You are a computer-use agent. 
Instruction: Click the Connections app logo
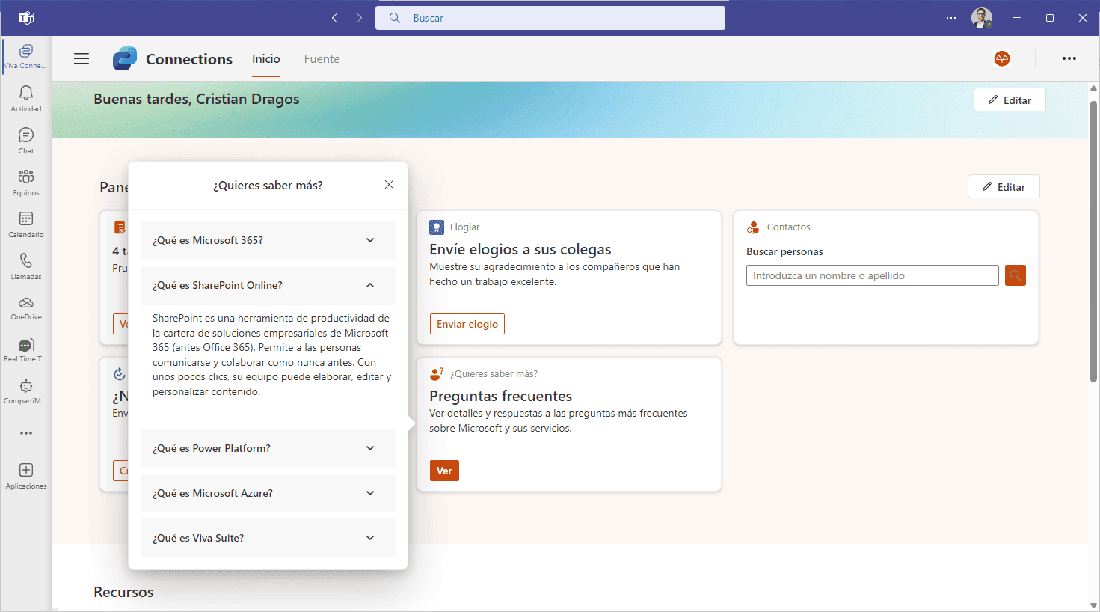125,58
